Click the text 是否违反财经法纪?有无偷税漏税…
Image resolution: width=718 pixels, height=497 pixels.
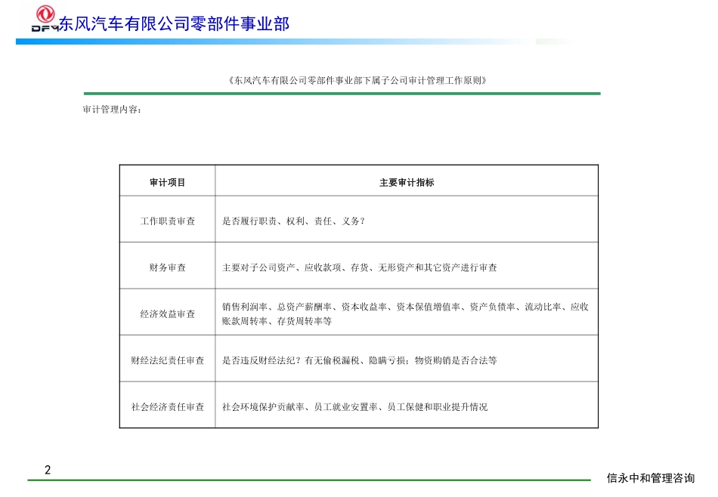click(360, 360)
